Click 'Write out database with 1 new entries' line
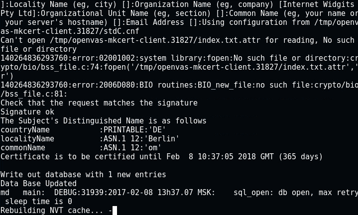Viewport: 358px width, 215px height. (83, 175)
